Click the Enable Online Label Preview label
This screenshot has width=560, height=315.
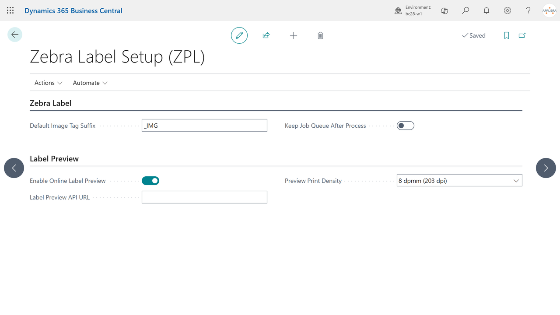click(68, 181)
